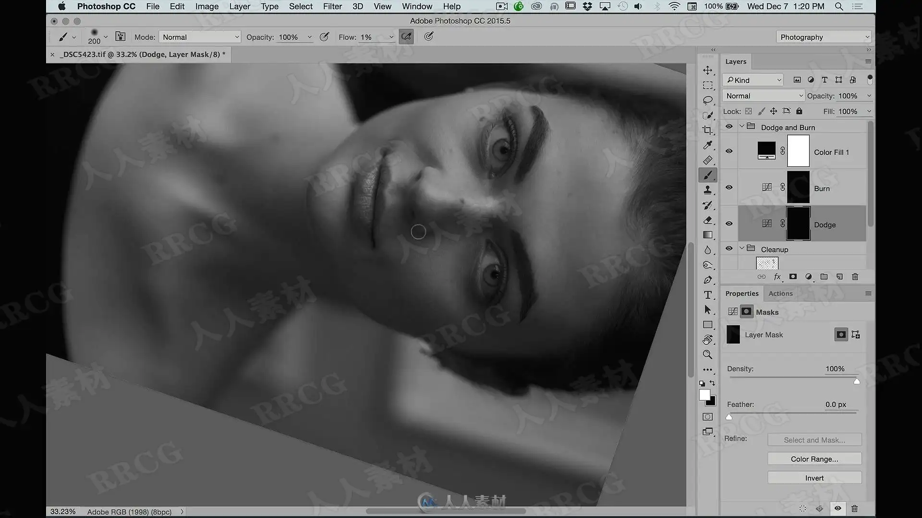Select the Pen tool

point(708,280)
